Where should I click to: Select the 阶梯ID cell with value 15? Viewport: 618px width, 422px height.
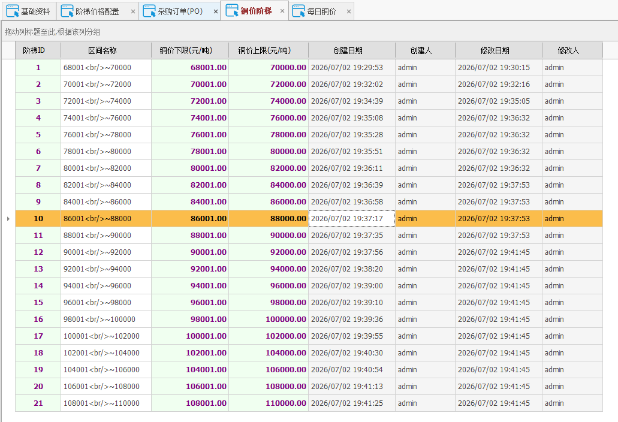[x=38, y=303]
